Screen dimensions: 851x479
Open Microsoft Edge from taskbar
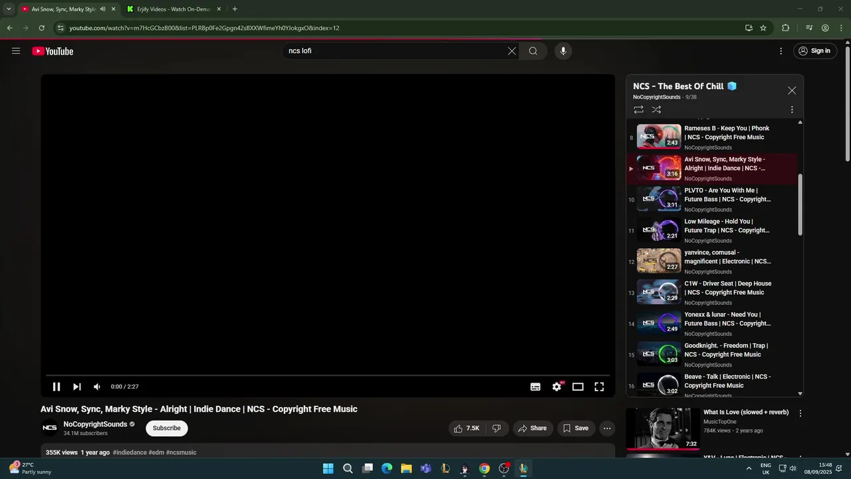(x=387, y=468)
